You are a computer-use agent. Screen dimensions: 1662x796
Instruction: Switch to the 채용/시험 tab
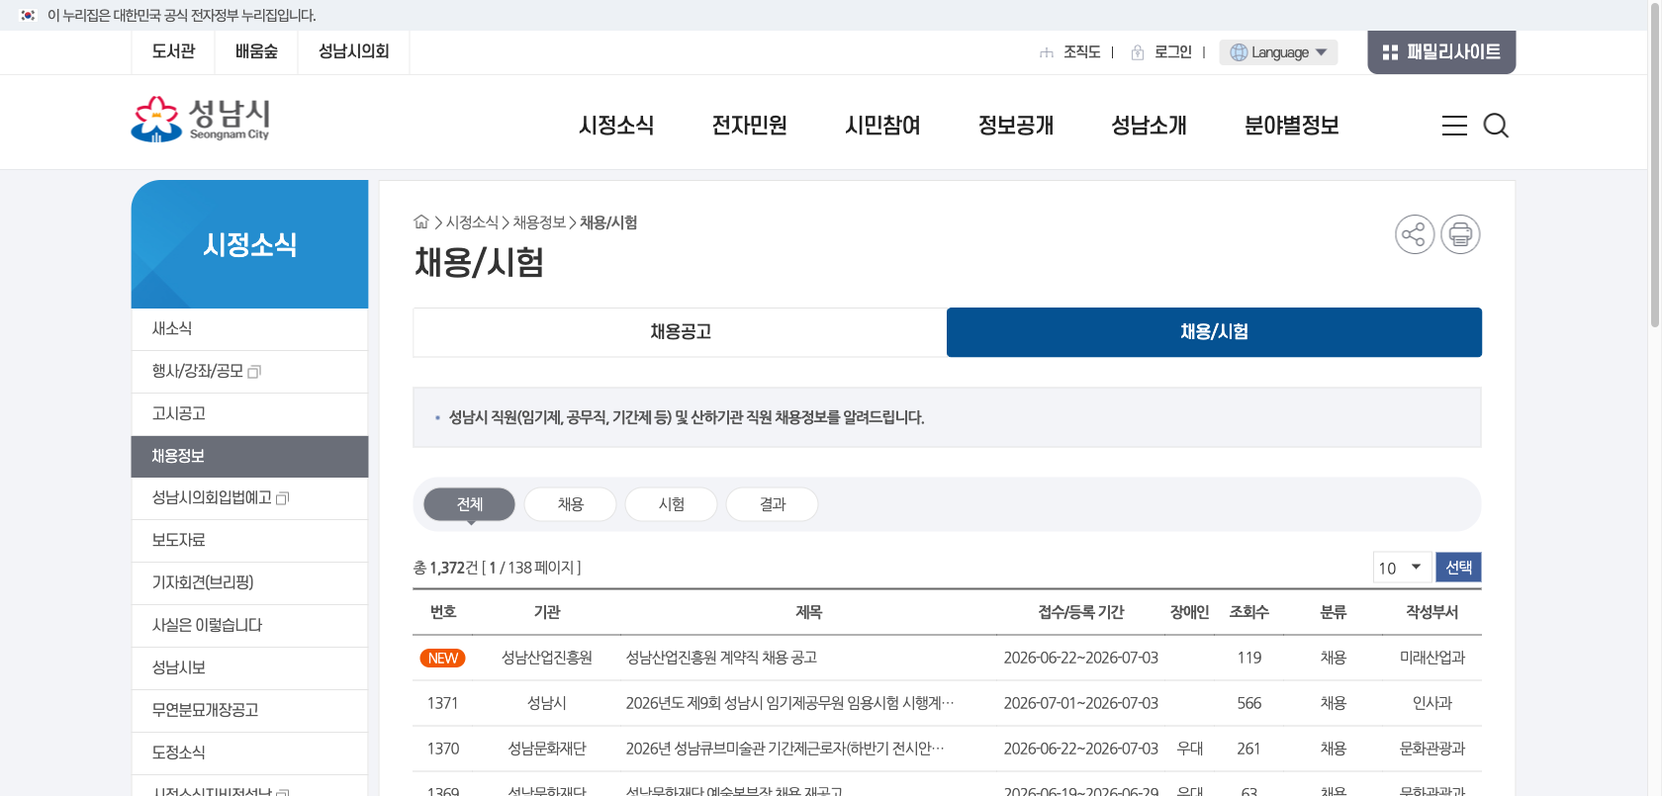click(x=1214, y=332)
